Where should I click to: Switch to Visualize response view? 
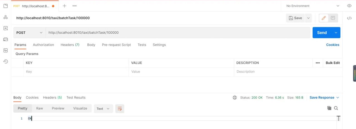click(80, 108)
